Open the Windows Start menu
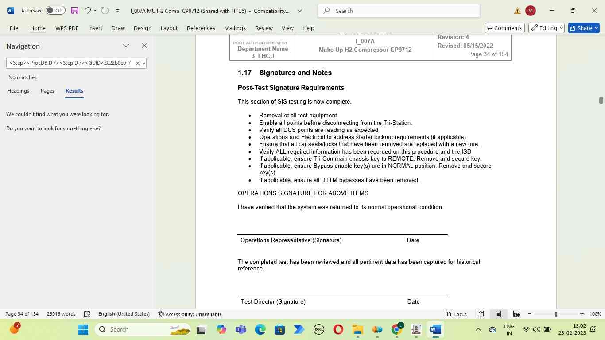 [x=83, y=329]
